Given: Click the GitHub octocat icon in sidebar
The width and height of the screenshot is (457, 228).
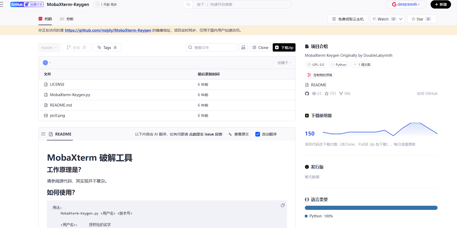Looking at the screenshot, I should pos(307,94).
